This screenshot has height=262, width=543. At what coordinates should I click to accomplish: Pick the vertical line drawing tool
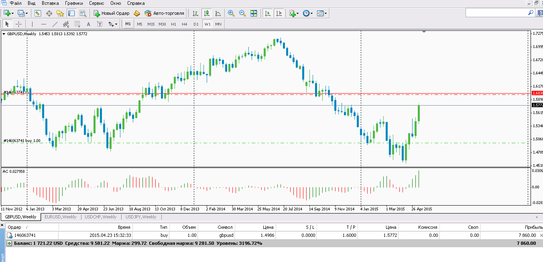tap(33, 24)
